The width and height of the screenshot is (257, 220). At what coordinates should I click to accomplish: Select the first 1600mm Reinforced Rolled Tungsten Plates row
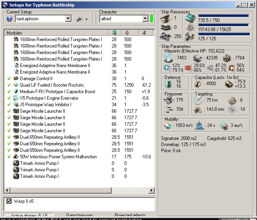click(79, 39)
